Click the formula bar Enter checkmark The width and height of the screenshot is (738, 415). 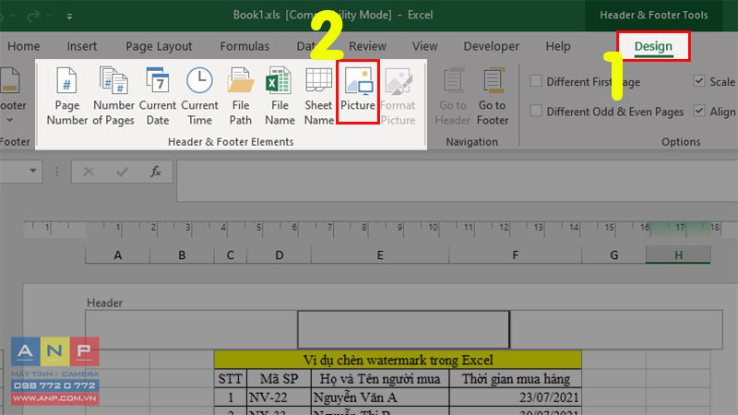(x=123, y=172)
